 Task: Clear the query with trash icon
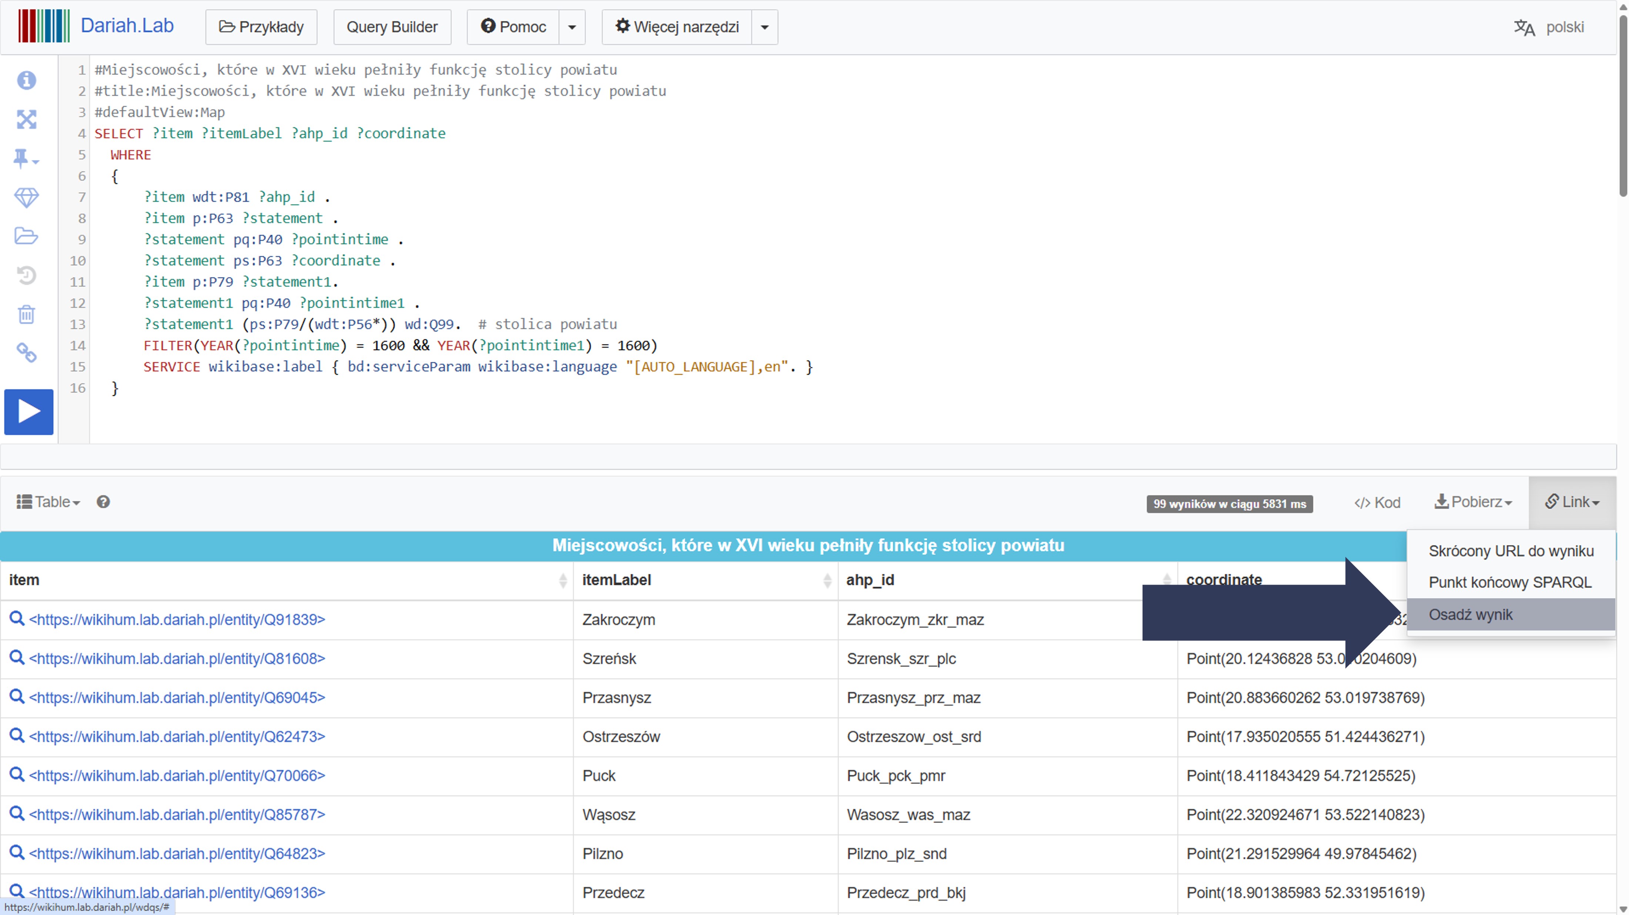(x=27, y=314)
